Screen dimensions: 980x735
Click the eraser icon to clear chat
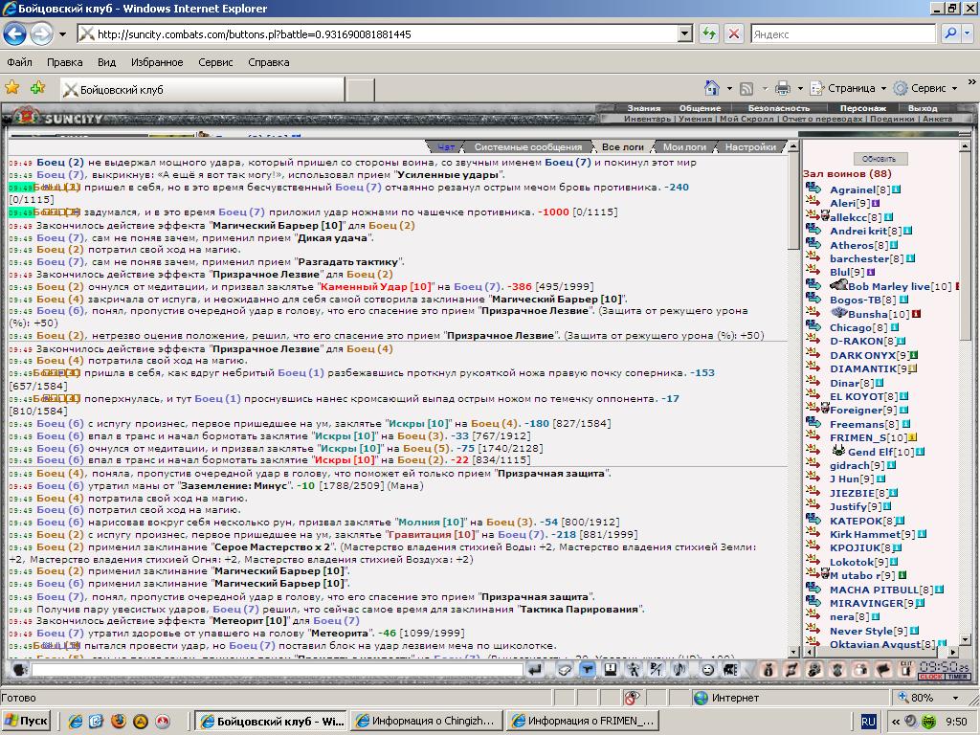(x=565, y=670)
